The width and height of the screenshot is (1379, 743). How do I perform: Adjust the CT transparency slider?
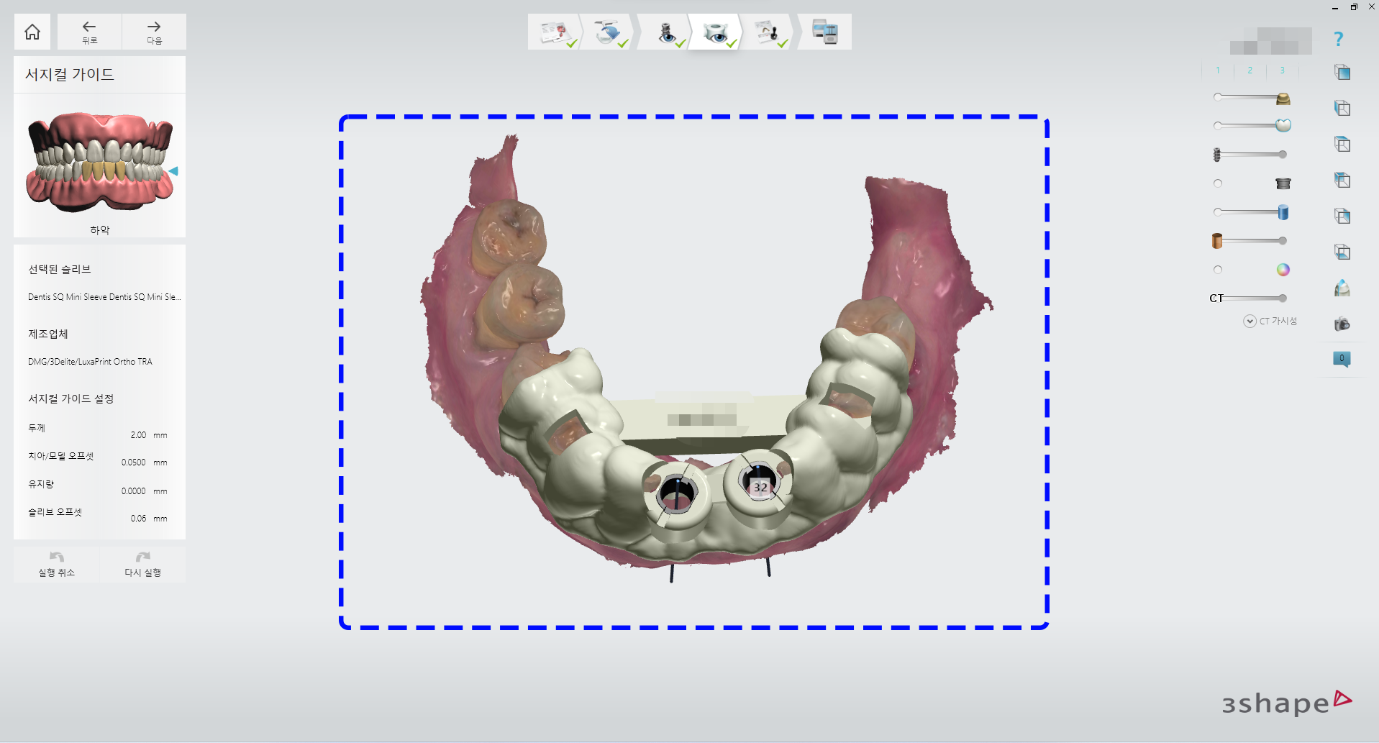click(1282, 298)
